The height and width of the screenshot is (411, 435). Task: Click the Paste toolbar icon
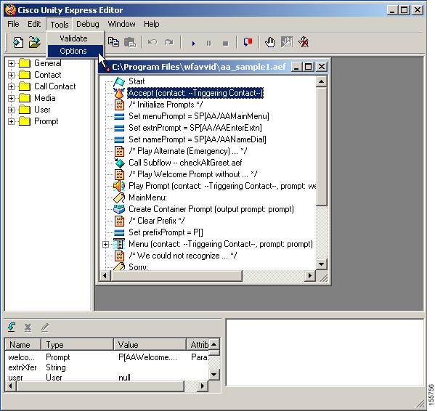pos(130,42)
